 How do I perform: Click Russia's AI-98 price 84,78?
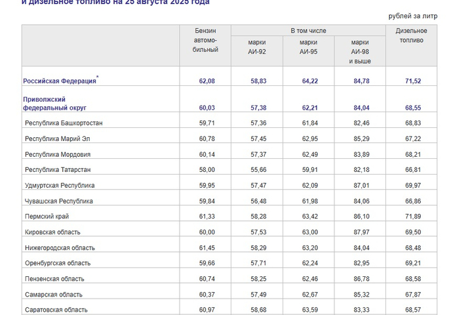(361, 81)
